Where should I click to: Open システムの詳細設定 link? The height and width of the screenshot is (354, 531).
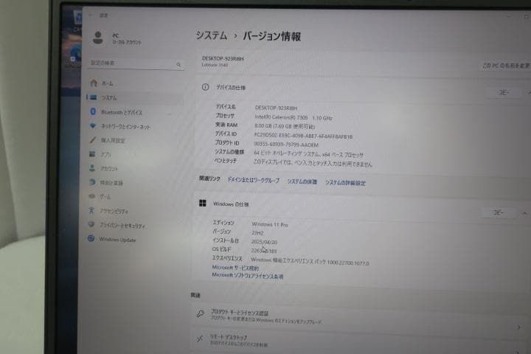345,183
